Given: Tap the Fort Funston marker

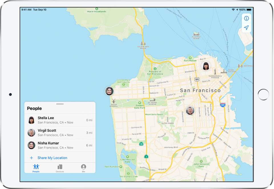Looking at the screenshot, I should point(121,167).
